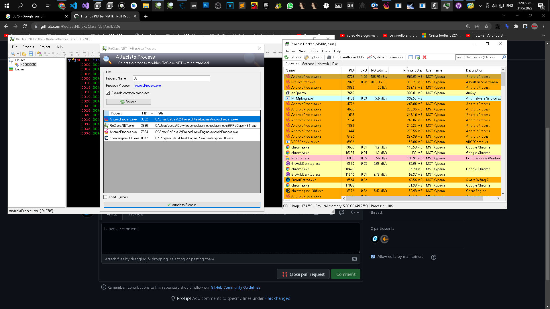The width and height of the screenshot is (550, 309).
Task: Click the add new class icon in ReClass toolbar
Action: tap(39, 54)
